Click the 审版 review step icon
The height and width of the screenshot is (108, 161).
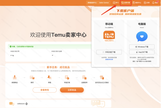(x=49, y=77)
